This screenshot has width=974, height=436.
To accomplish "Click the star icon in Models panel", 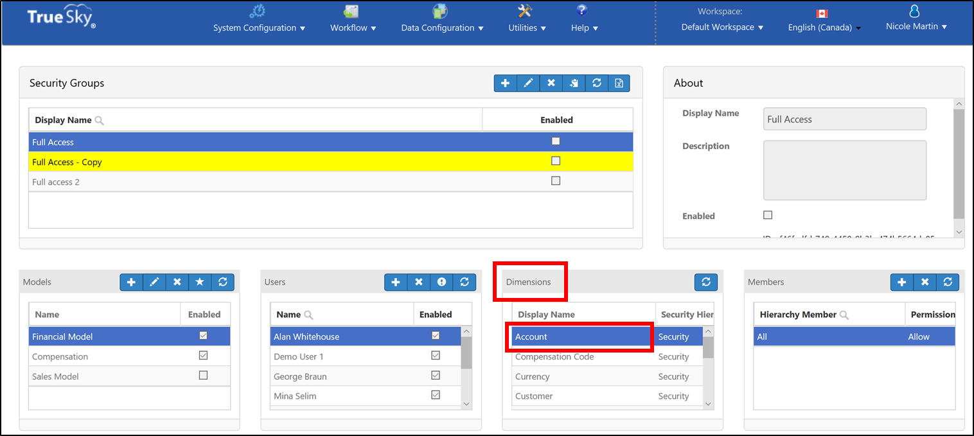I will pyautogui.click(x=200, y=282).
